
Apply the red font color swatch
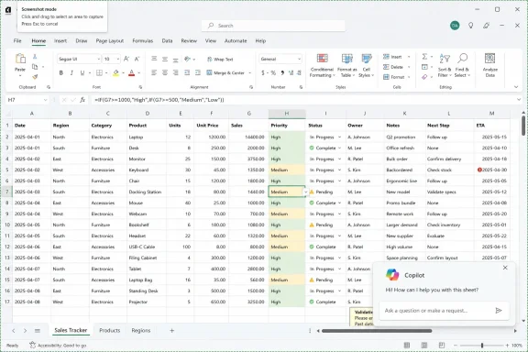pos(132,73)
